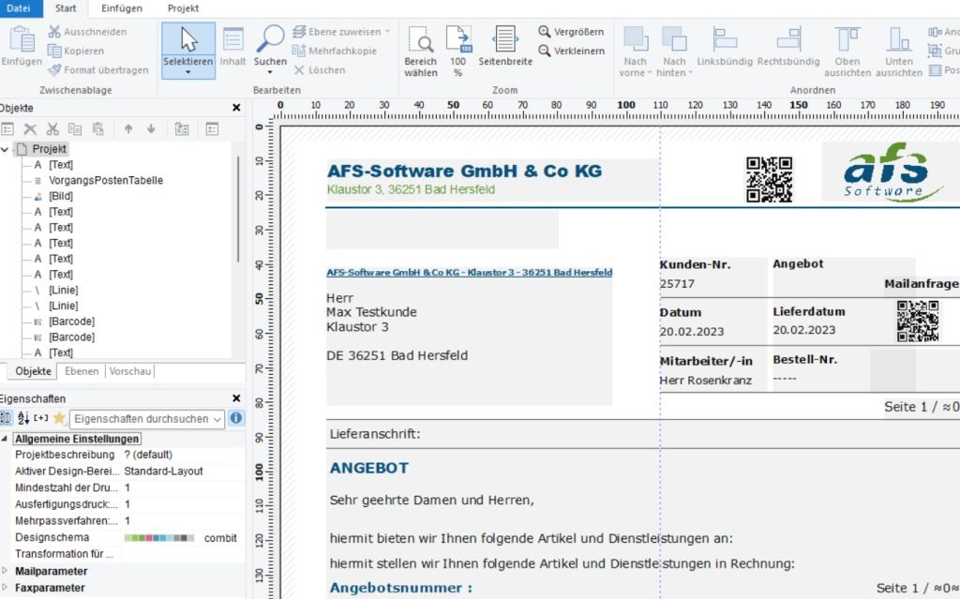Align objects with Linksbündig
This screenshot has height=599, width=960.
725,47
